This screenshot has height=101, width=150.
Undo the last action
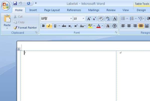[x=20, y=3]
